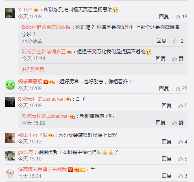The image size is (194, 182).
Task: Like 那里不行了啦's comment
Action: tap(183, 142)
